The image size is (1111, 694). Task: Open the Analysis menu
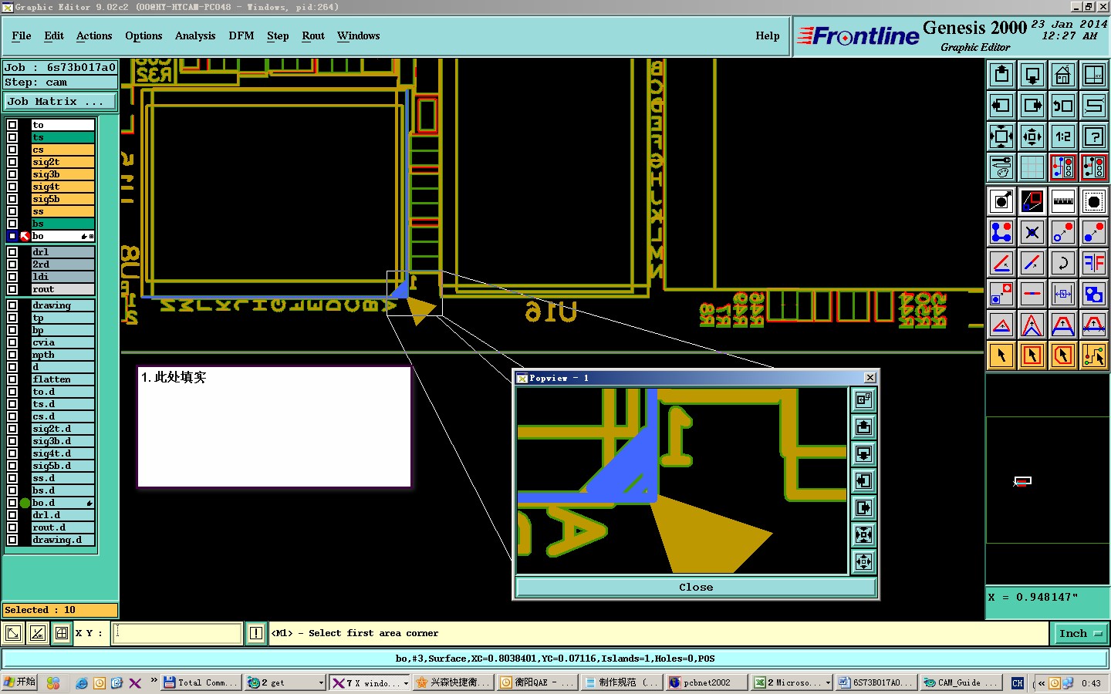195,35
